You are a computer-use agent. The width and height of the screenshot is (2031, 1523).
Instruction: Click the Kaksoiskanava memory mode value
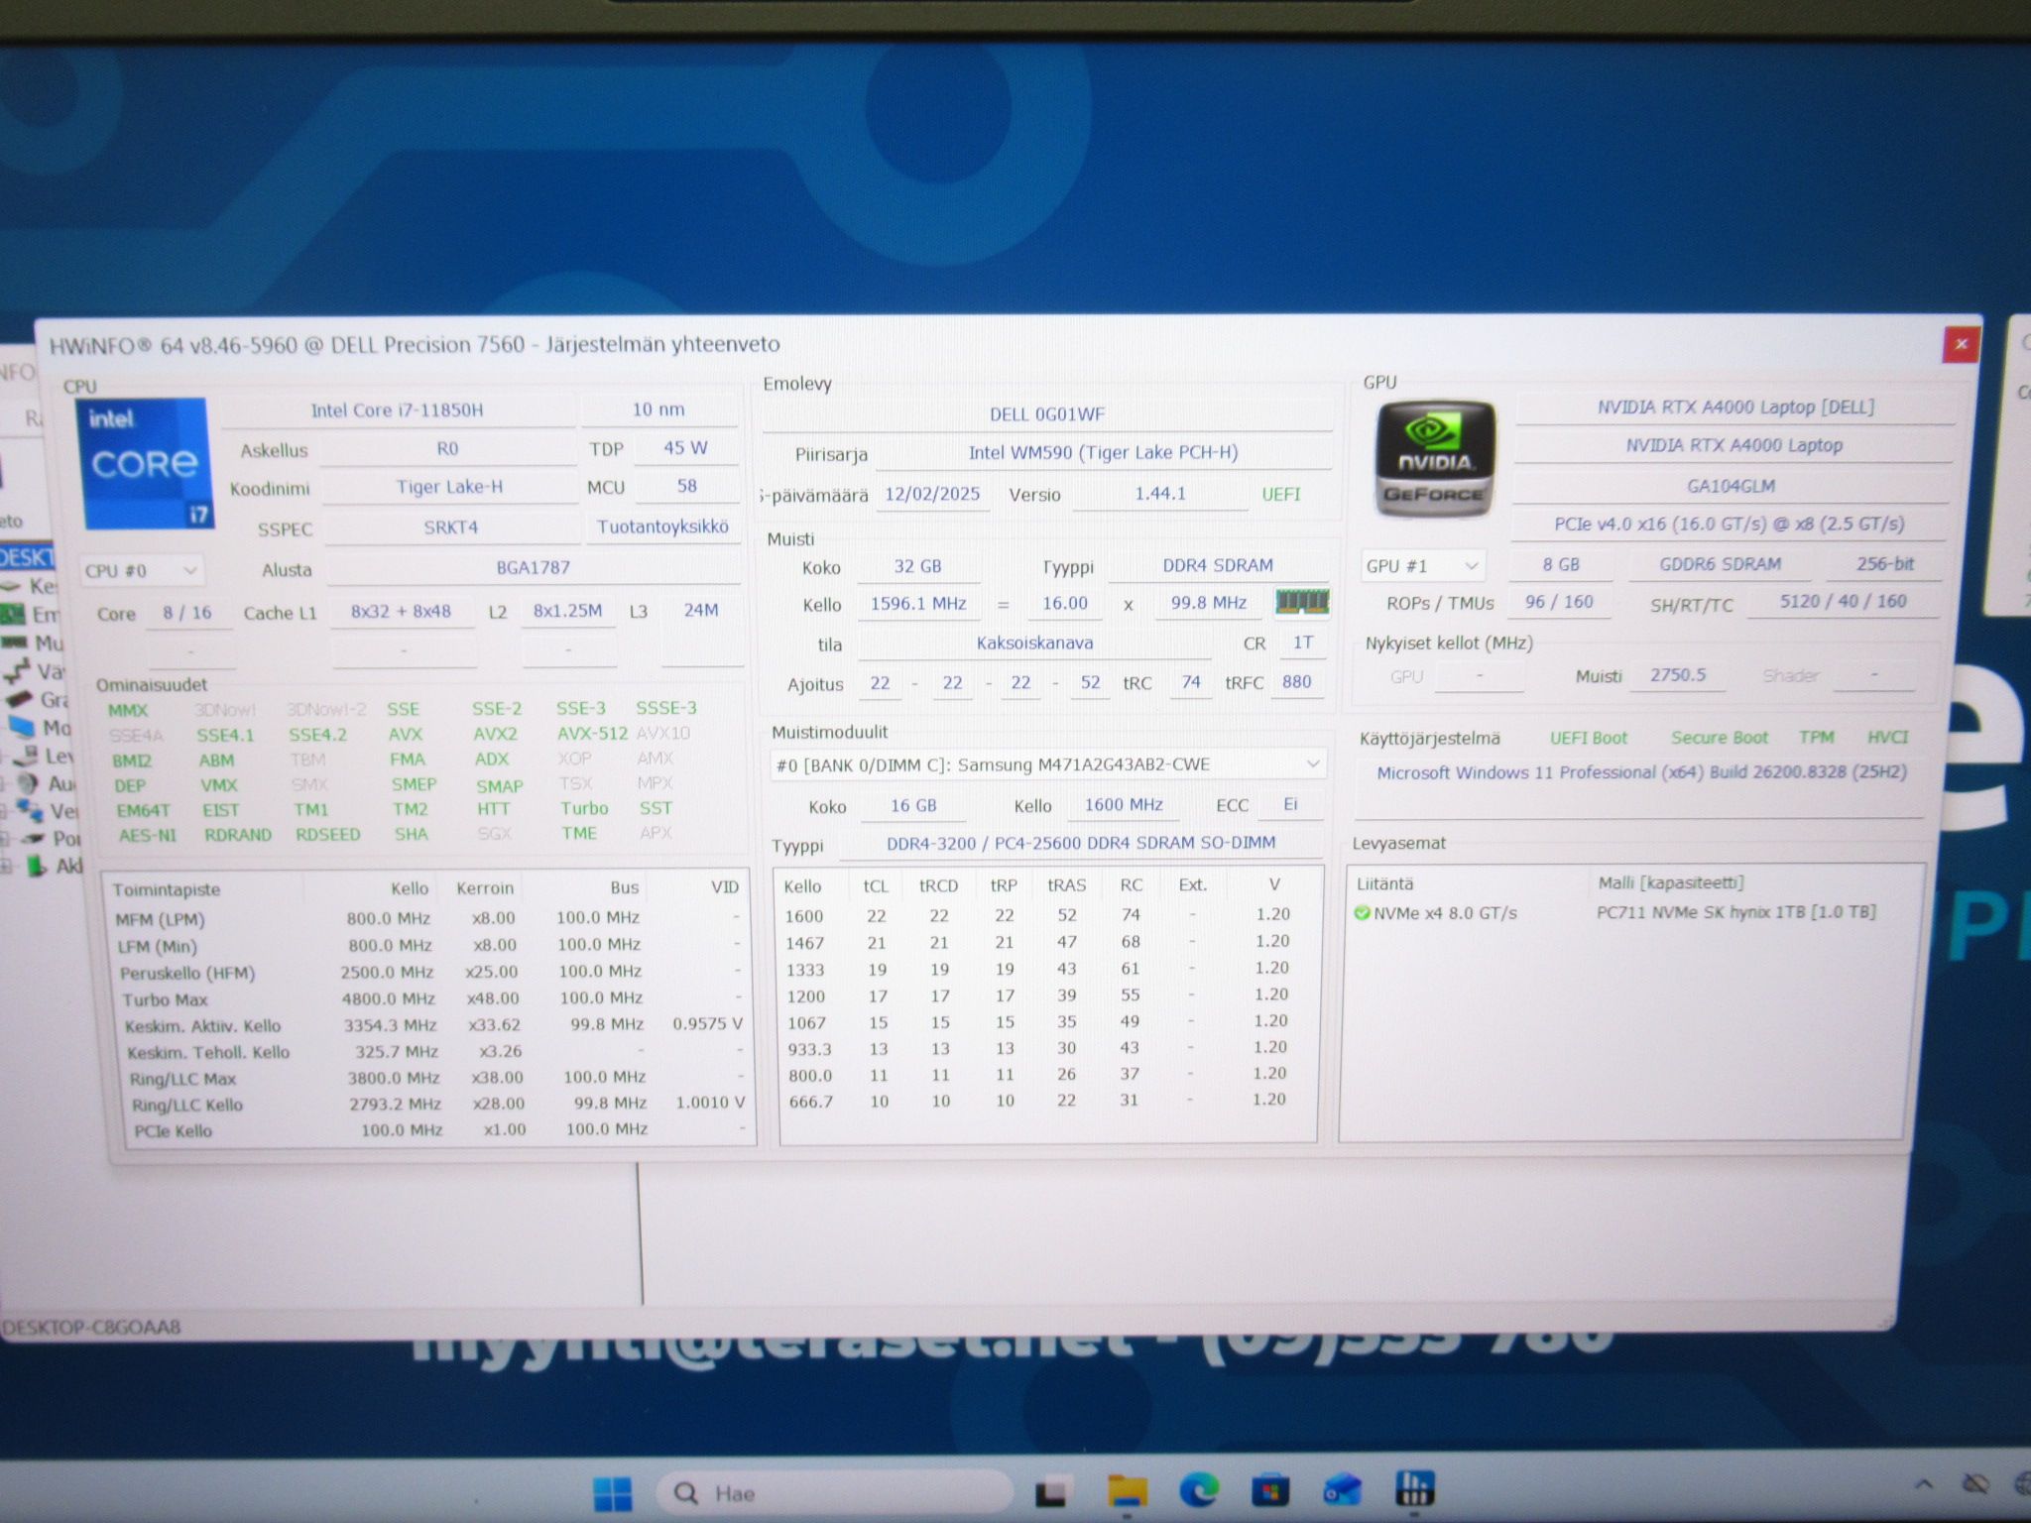click(x=1034, y=644)
